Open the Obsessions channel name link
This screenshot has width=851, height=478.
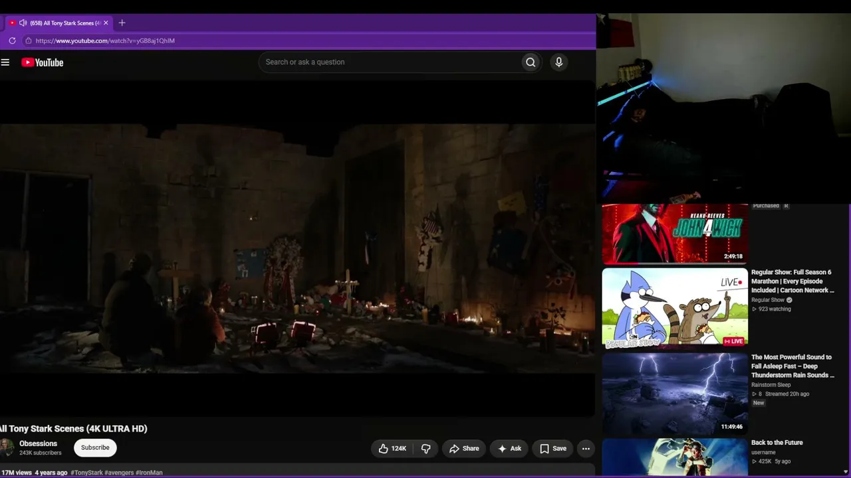pyautogui.click(x=38, y=443)
